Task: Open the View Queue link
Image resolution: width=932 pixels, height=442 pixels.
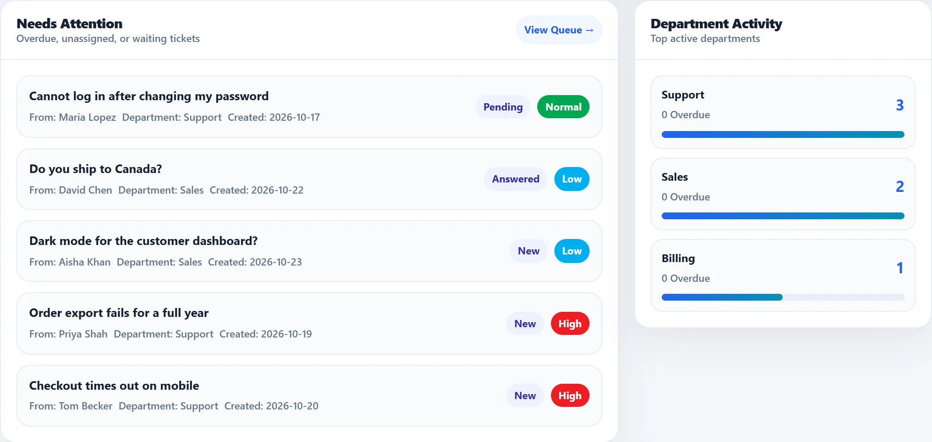Action: tap(559, 30)
